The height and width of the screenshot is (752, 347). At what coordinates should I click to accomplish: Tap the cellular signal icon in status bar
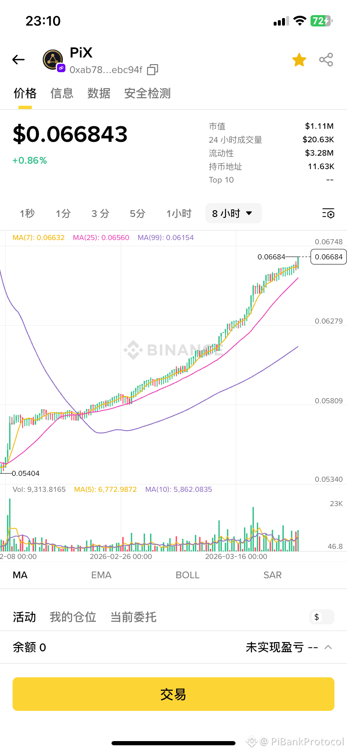click(281, 21)
